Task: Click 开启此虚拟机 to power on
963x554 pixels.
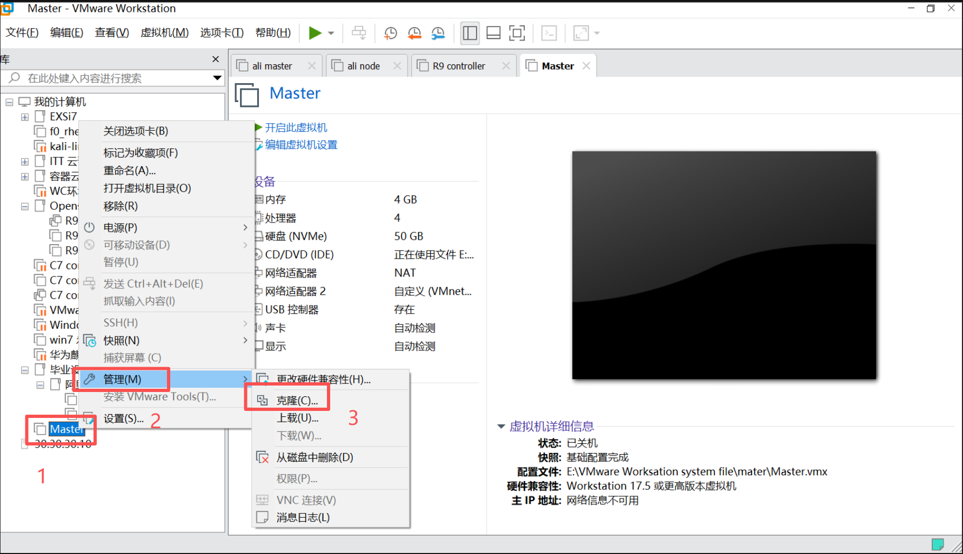Action: (x=296, y=128)
